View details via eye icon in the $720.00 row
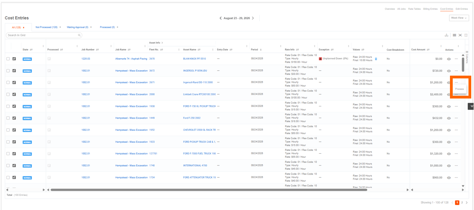Screen dimensions: 474x210 point(449,71)
